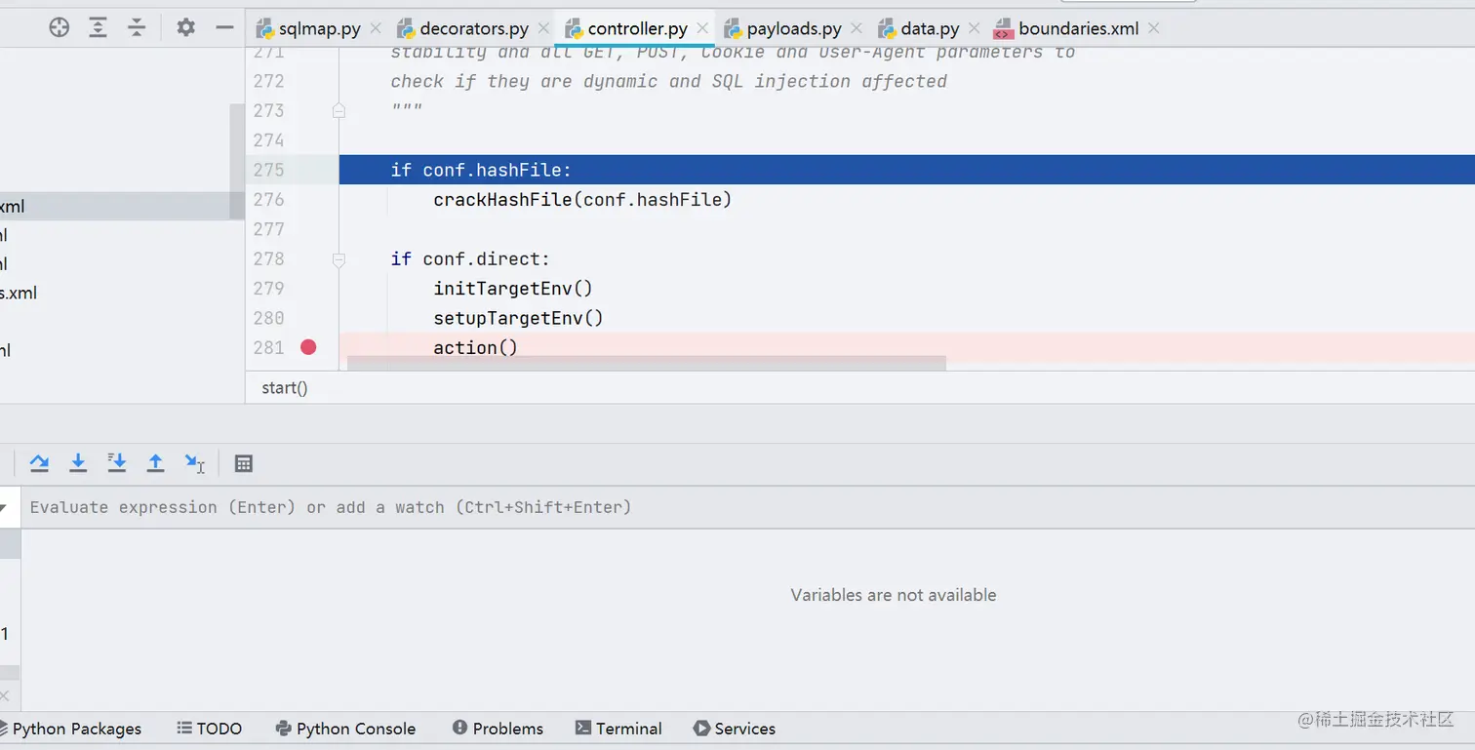Image resolution: width=1475 pixels, height=750 pixels.
Task: Open the TODO tool window
Action: [210, 729]
